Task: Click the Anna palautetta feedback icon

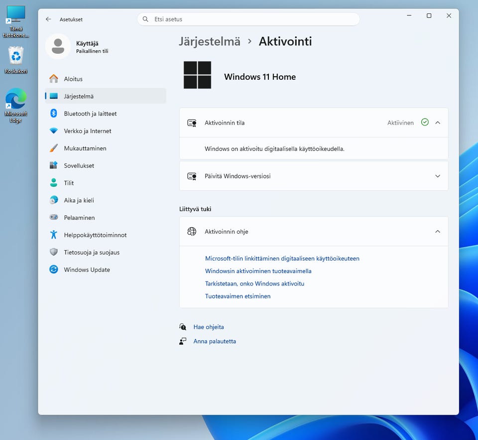Action: pos(183,341)
